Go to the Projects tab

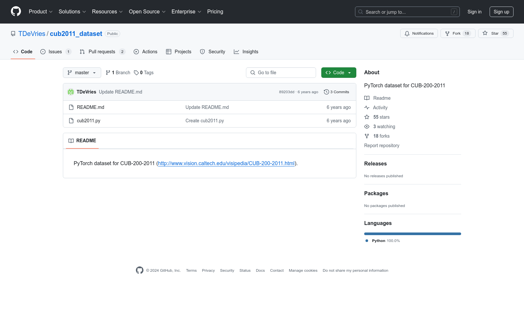click(179, 52)
